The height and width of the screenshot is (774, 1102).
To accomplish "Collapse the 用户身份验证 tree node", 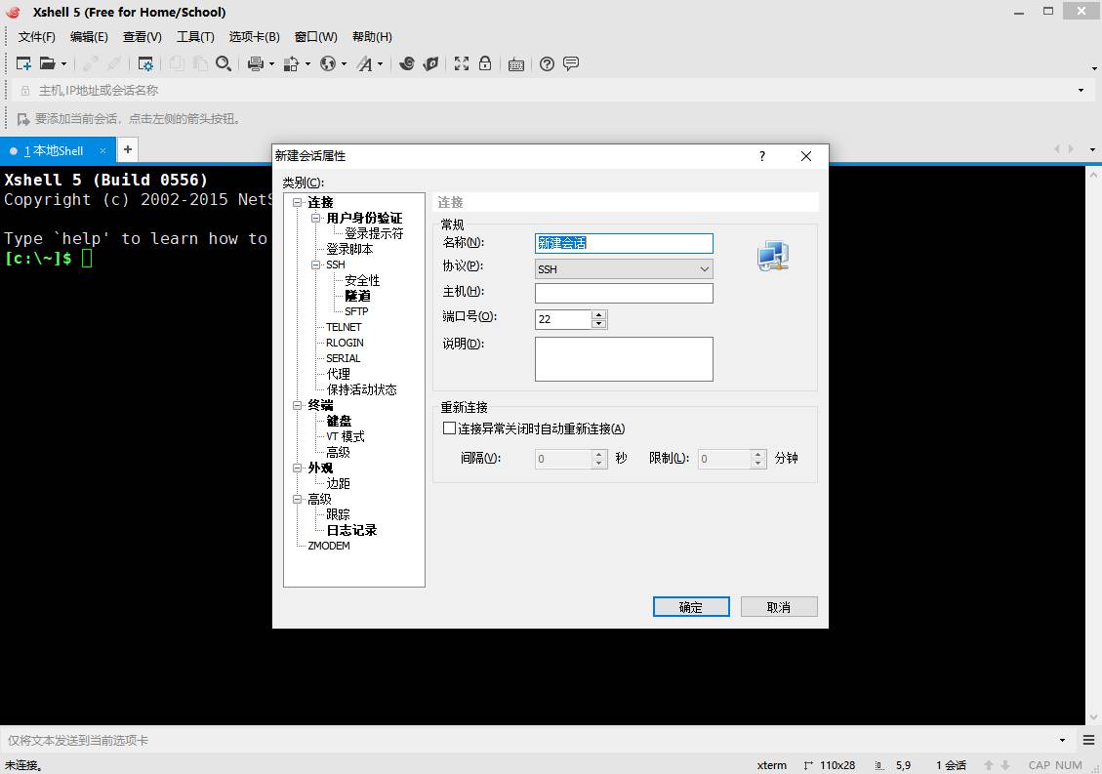I will click(315, 218).
